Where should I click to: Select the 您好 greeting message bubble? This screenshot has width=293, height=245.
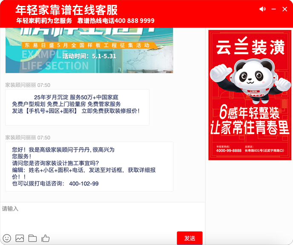(89, 166)
